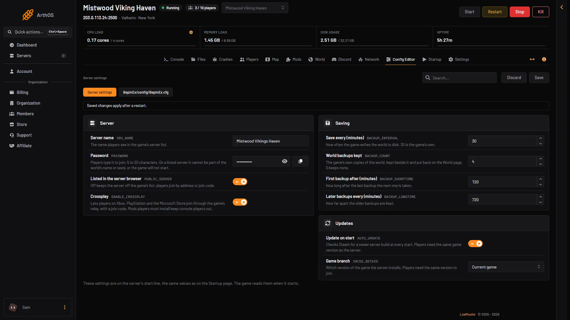Open Sam user menu three dots
Image resolution: width=570 pixels, height=320 pixels.
click(x=65, y=307)
